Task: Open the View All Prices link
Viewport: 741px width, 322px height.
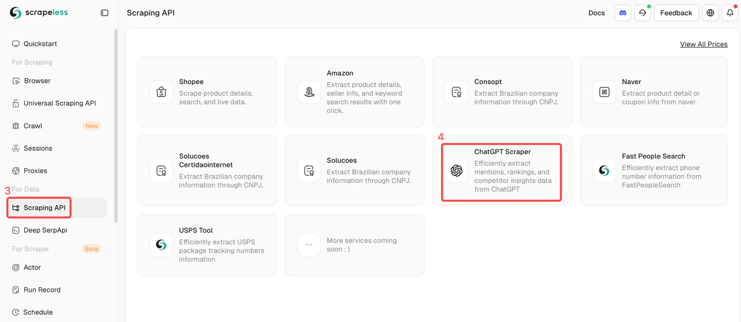Action: [703, 44]
